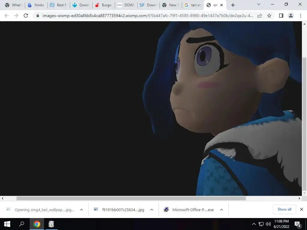Expand options for Microsoft-Office-P exe

222,210
